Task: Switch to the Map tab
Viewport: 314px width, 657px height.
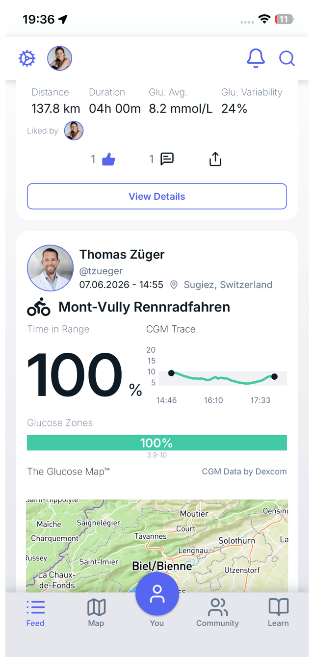Action: tap(96, 613)
